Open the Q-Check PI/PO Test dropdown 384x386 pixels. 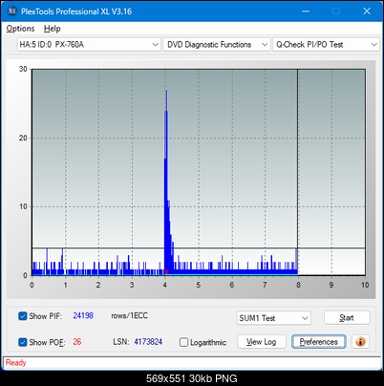point(327,45)
